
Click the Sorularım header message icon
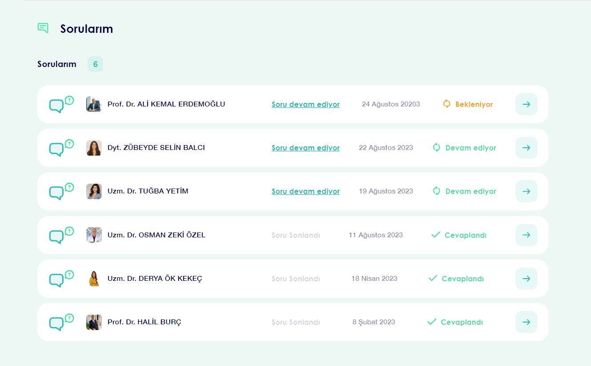pos(43,28)
